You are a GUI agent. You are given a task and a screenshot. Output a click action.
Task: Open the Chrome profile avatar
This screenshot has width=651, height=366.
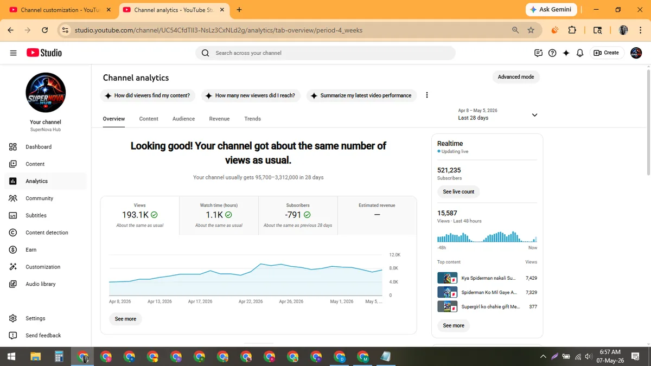[624, 30]
